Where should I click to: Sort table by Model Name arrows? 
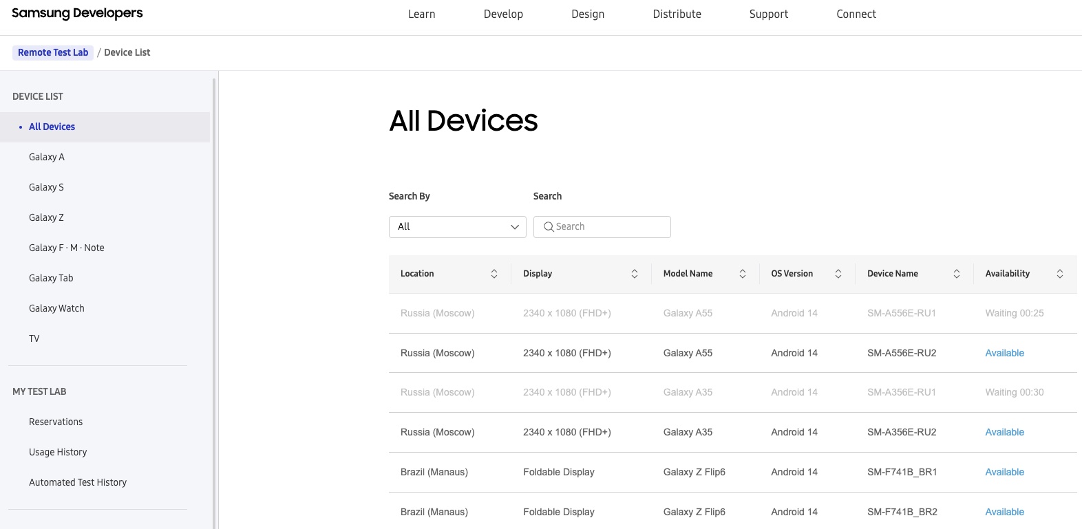coord(743,274)
